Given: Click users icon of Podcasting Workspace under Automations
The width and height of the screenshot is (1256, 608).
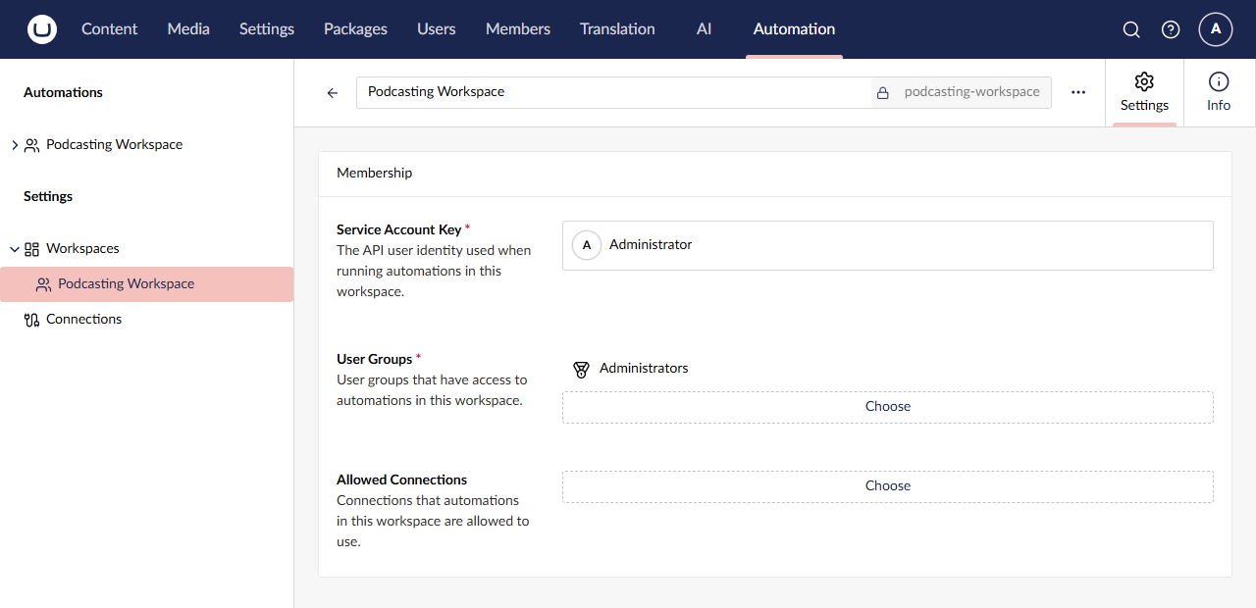Looking at the screenshot, I should point(31,145).
